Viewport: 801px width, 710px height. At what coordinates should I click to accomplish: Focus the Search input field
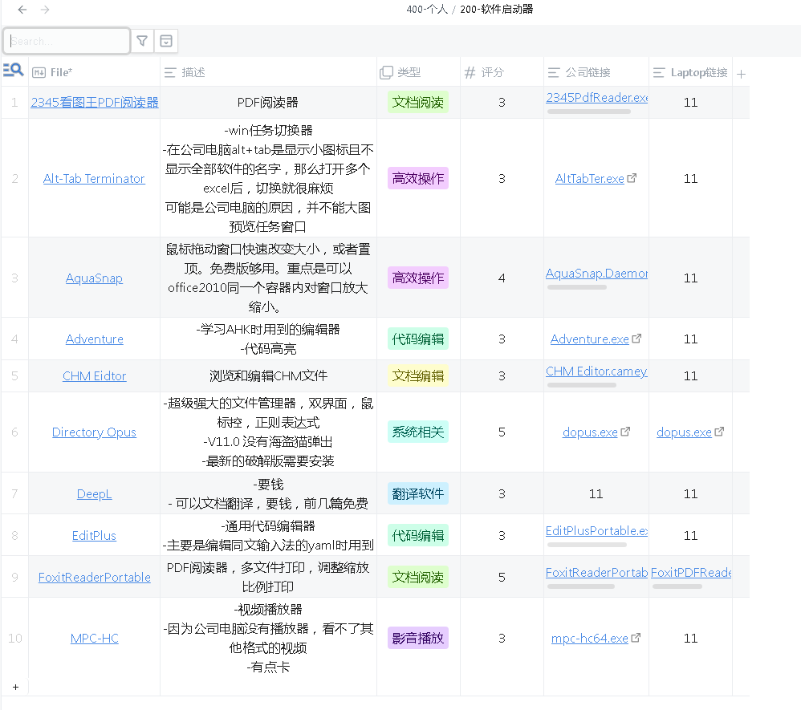click(67, 41)
